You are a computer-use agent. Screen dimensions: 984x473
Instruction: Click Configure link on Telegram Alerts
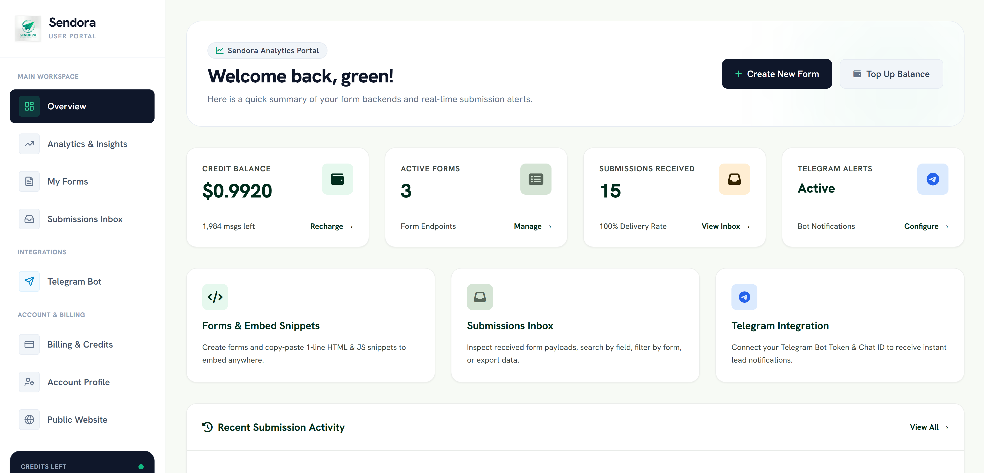(x=926, y=226)
